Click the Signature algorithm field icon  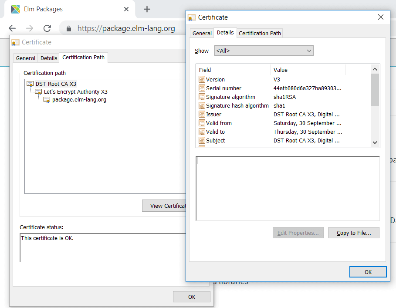(x=202, y=97)
